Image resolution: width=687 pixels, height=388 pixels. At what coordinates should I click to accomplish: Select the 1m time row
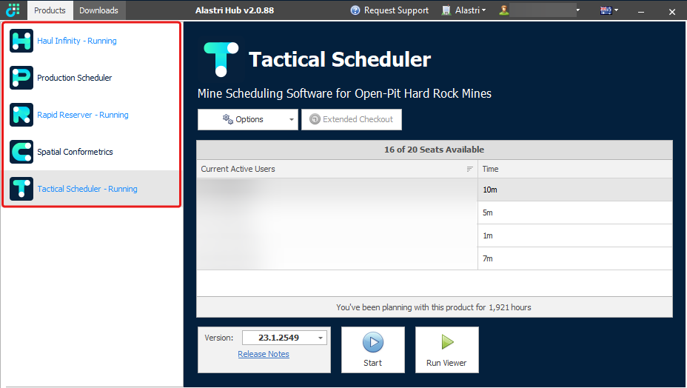tap(574, 235)
